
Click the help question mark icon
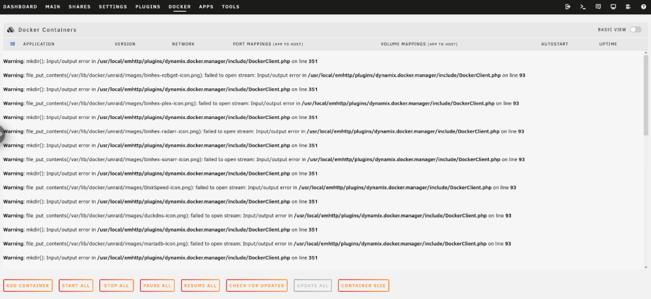click(643, 6)
